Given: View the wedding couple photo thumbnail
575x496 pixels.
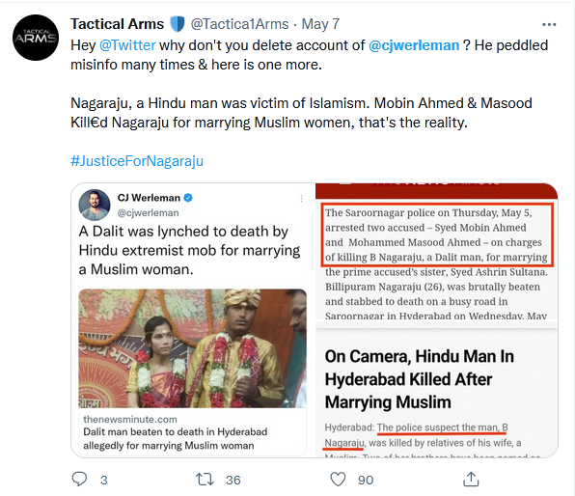Looking at the screenshot, I should (192, 348).
